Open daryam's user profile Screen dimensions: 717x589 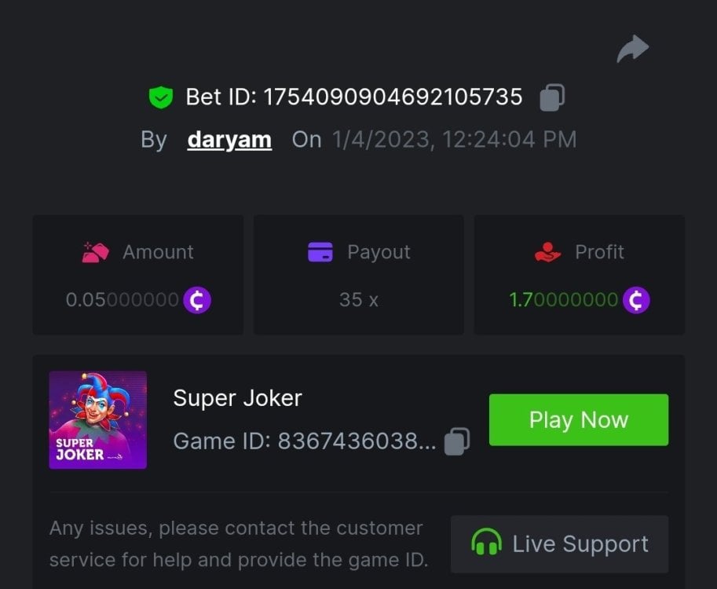(x=229, y=140)
